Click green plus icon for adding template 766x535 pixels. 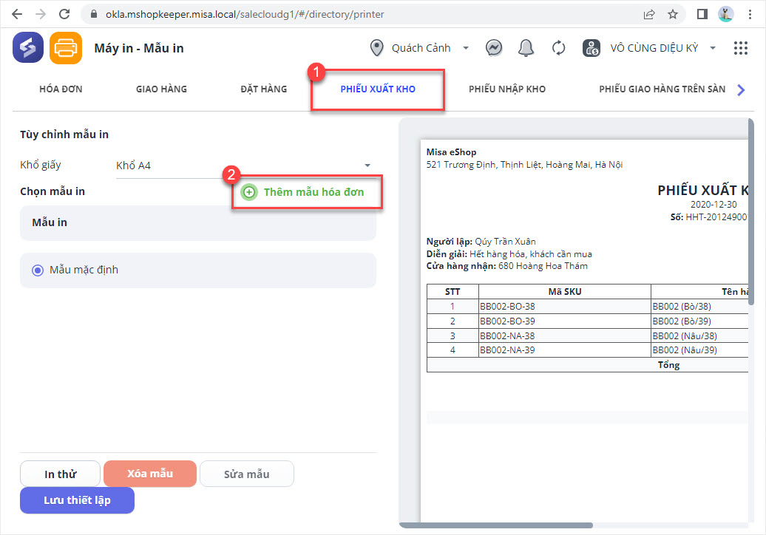249,192
